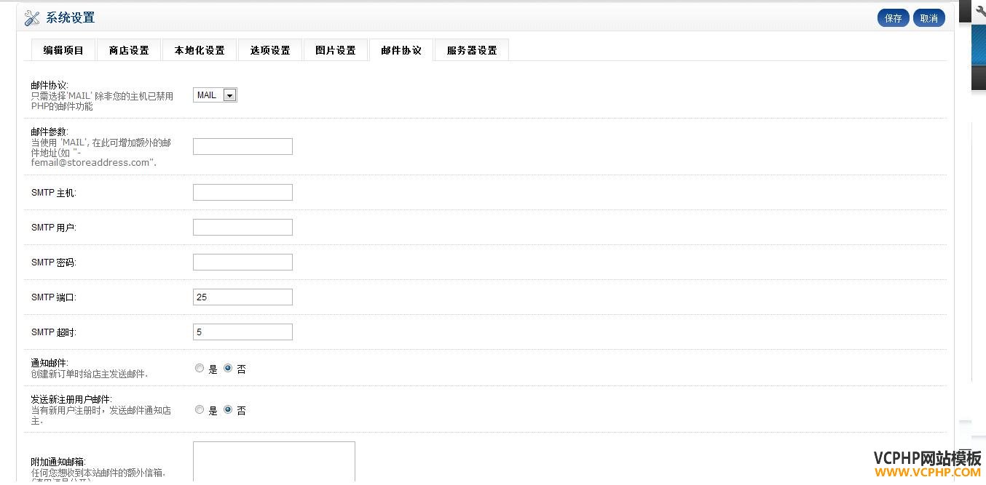
Task: Click the SMTP 超时 field showing 5
Action: [242, 332]
